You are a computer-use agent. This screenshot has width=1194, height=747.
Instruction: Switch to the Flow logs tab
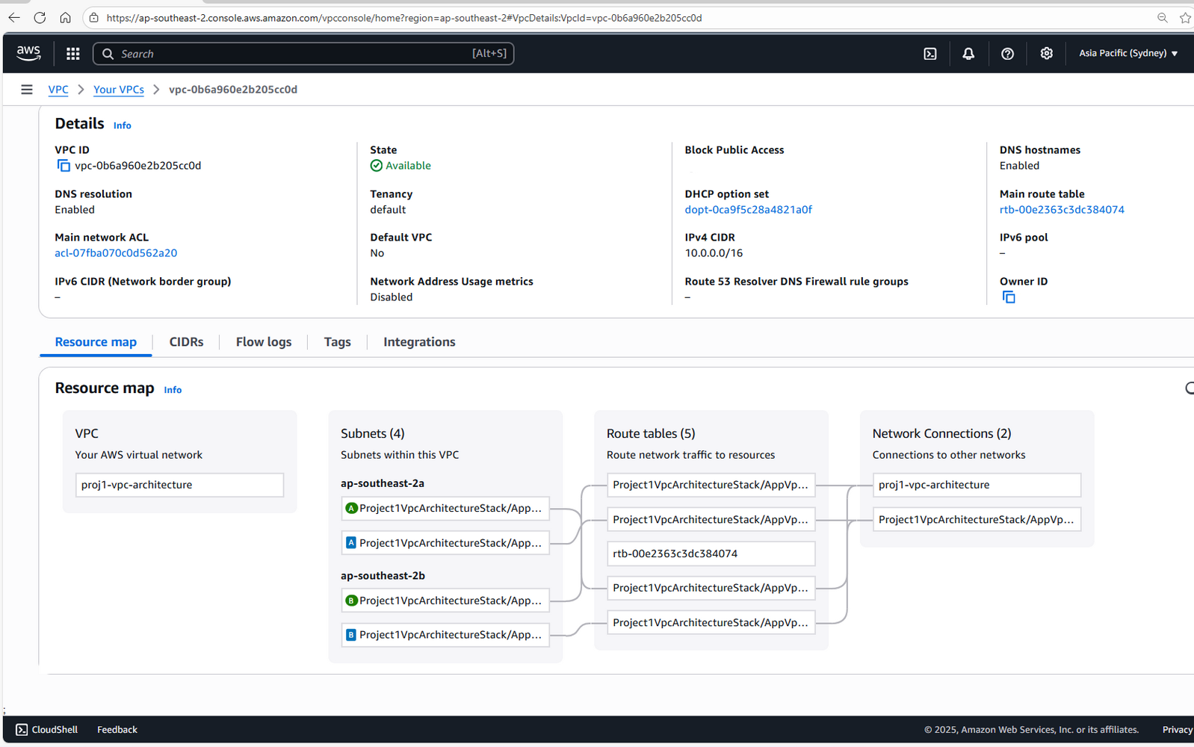pos(264,342)
